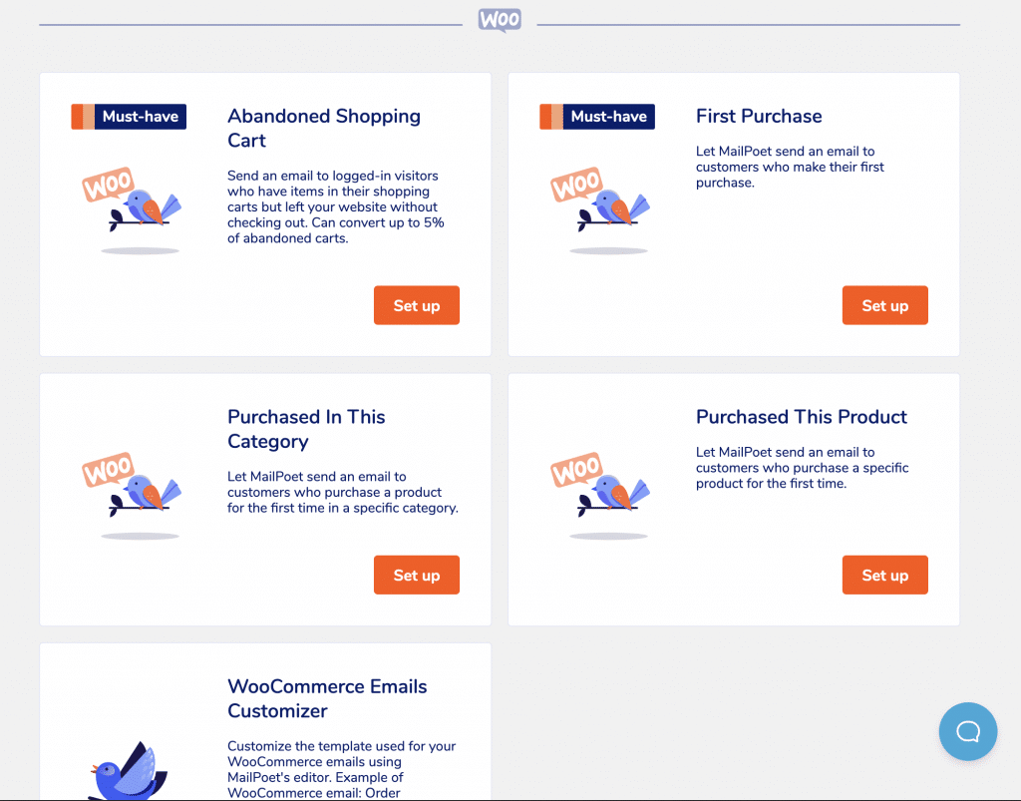
Task: Click Must-have badge on Abandoned Shopping Cart
Action: [129, 117]
